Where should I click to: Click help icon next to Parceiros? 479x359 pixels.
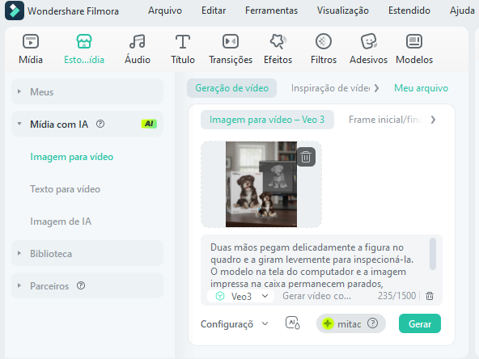click(81, 285)
